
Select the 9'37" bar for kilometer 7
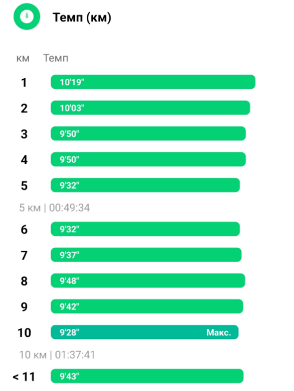(x=146, y=255)
